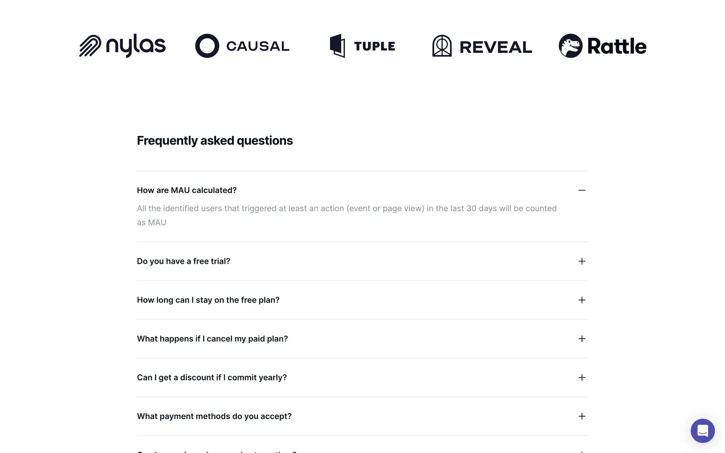Open "What happens if I cancel my paid plan?"
Image resolution: width=725 pixels, height=453 pixels.
[x=212, y=339]
